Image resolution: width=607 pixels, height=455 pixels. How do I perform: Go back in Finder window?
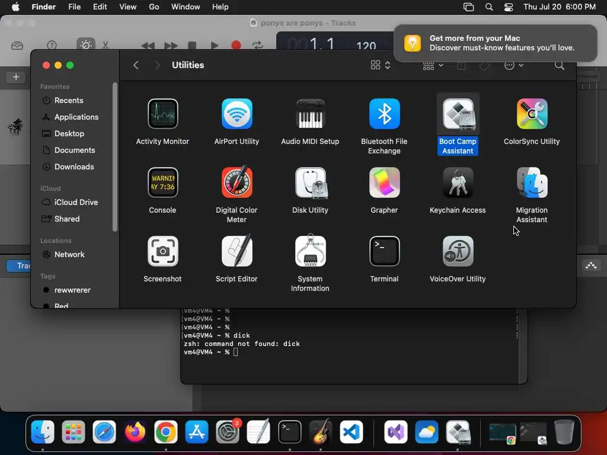tap(136, 65)
